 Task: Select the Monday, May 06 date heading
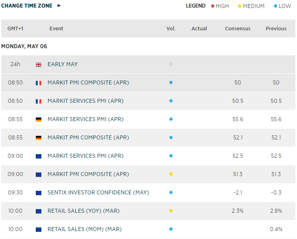pos(24,47)
